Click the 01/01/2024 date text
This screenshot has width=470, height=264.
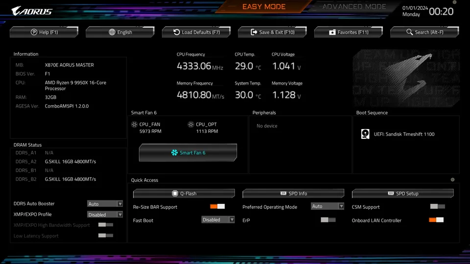pyautogui.click(x=415, y=8)
